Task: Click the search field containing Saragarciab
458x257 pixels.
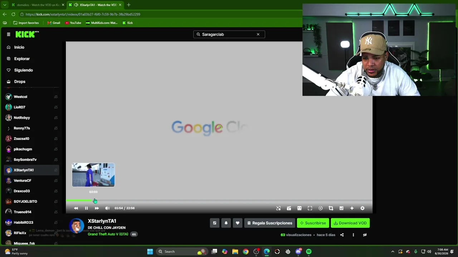Action: (x=229, y=34)
